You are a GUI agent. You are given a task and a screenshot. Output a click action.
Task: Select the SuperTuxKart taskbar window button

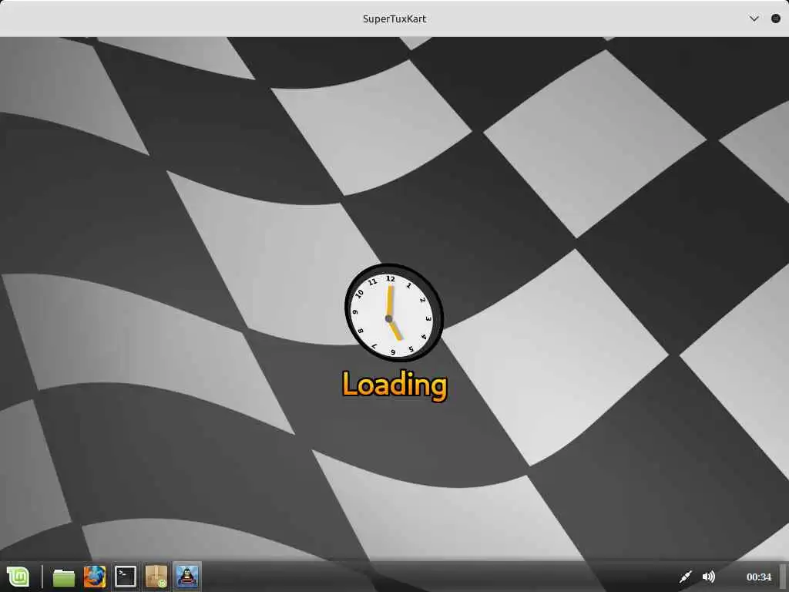[x=187, y=577]
